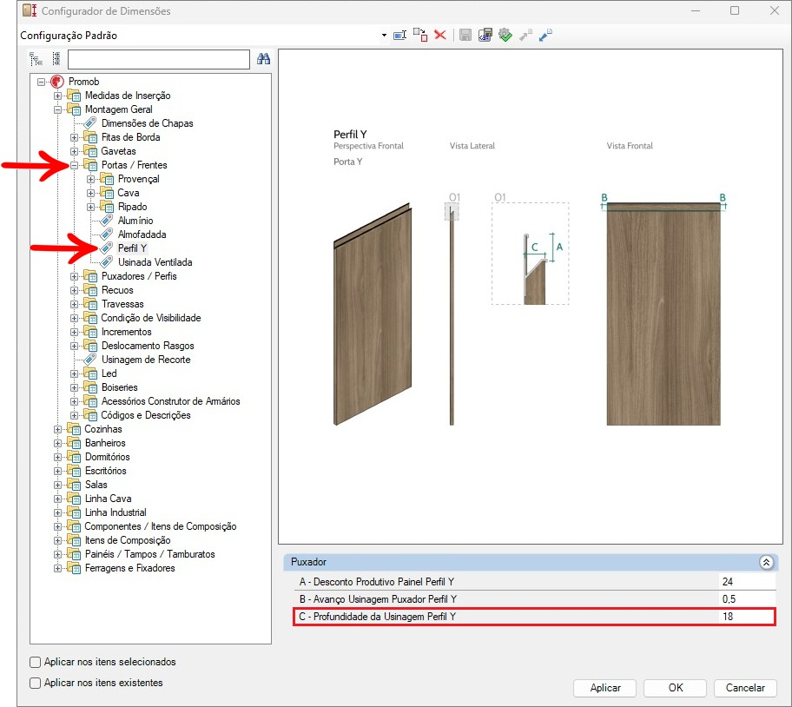Expand the Cozinhas tree folder
Viewport: 792px width, 707px height.
tap(58, 429)
